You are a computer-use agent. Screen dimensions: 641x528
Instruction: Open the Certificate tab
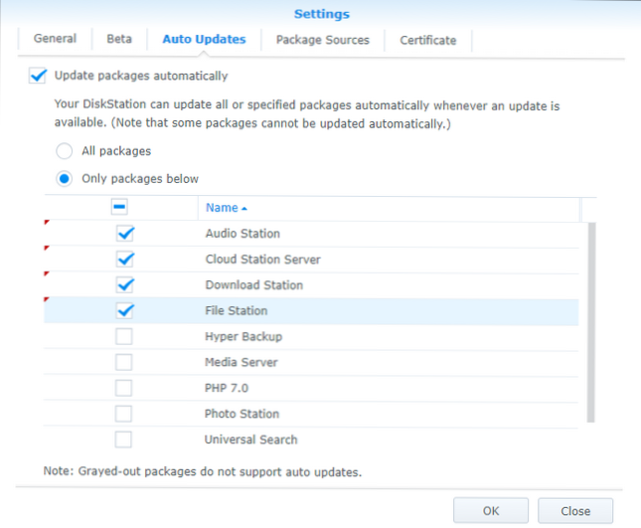pos(428,40)
